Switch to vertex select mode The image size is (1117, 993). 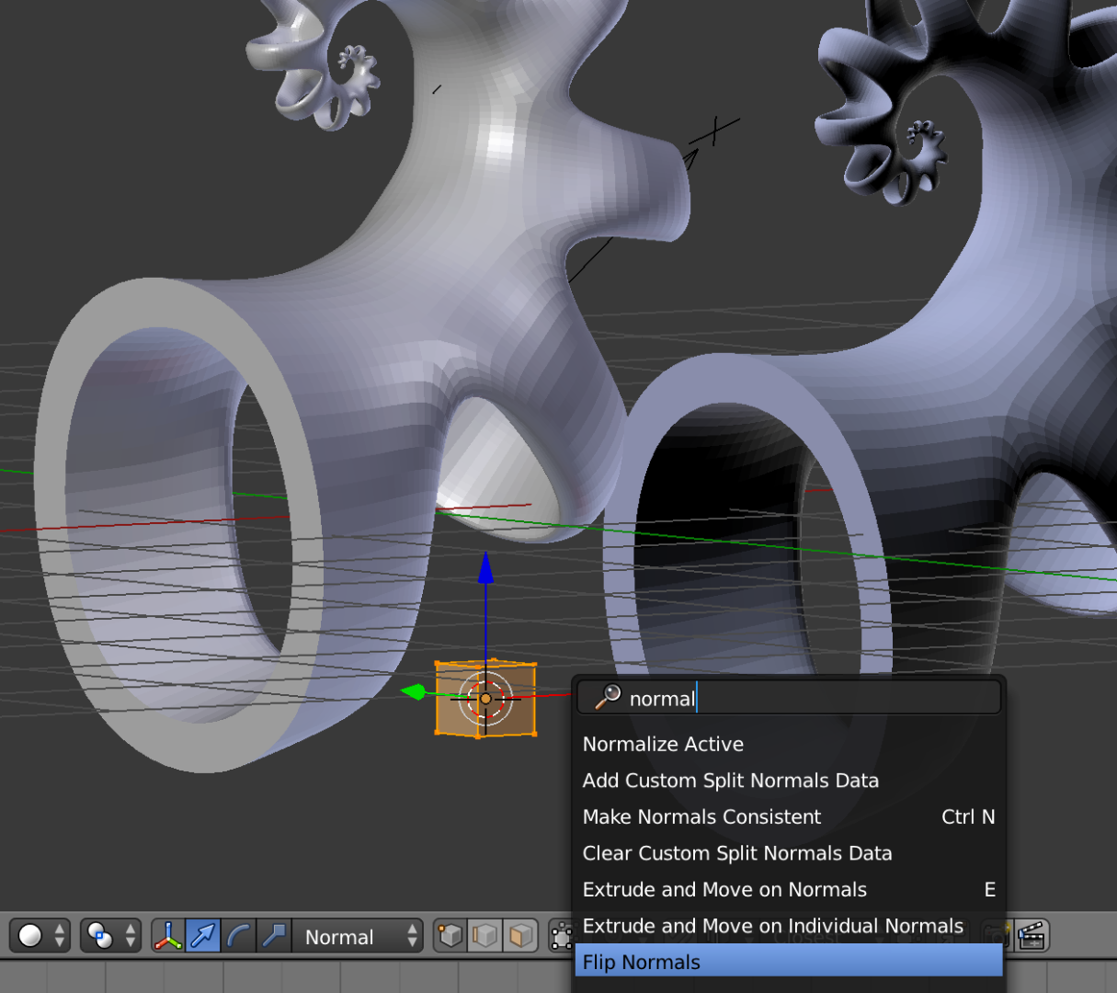[x=449, y=936]
